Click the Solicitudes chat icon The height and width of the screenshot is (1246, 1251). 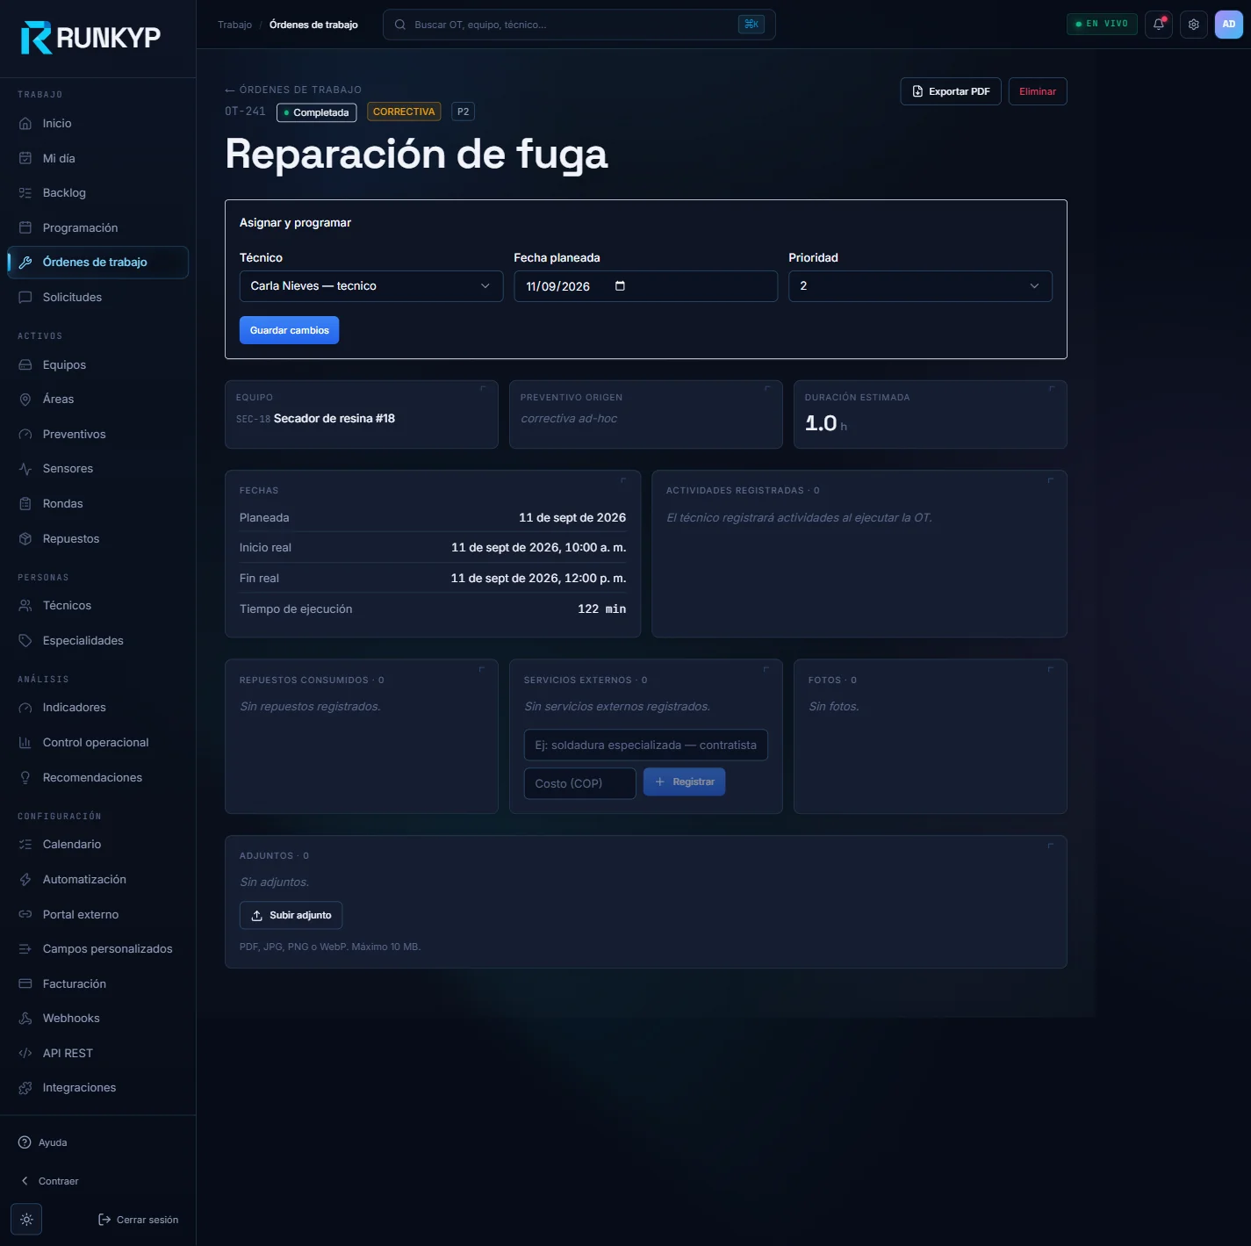click(25, 297)
